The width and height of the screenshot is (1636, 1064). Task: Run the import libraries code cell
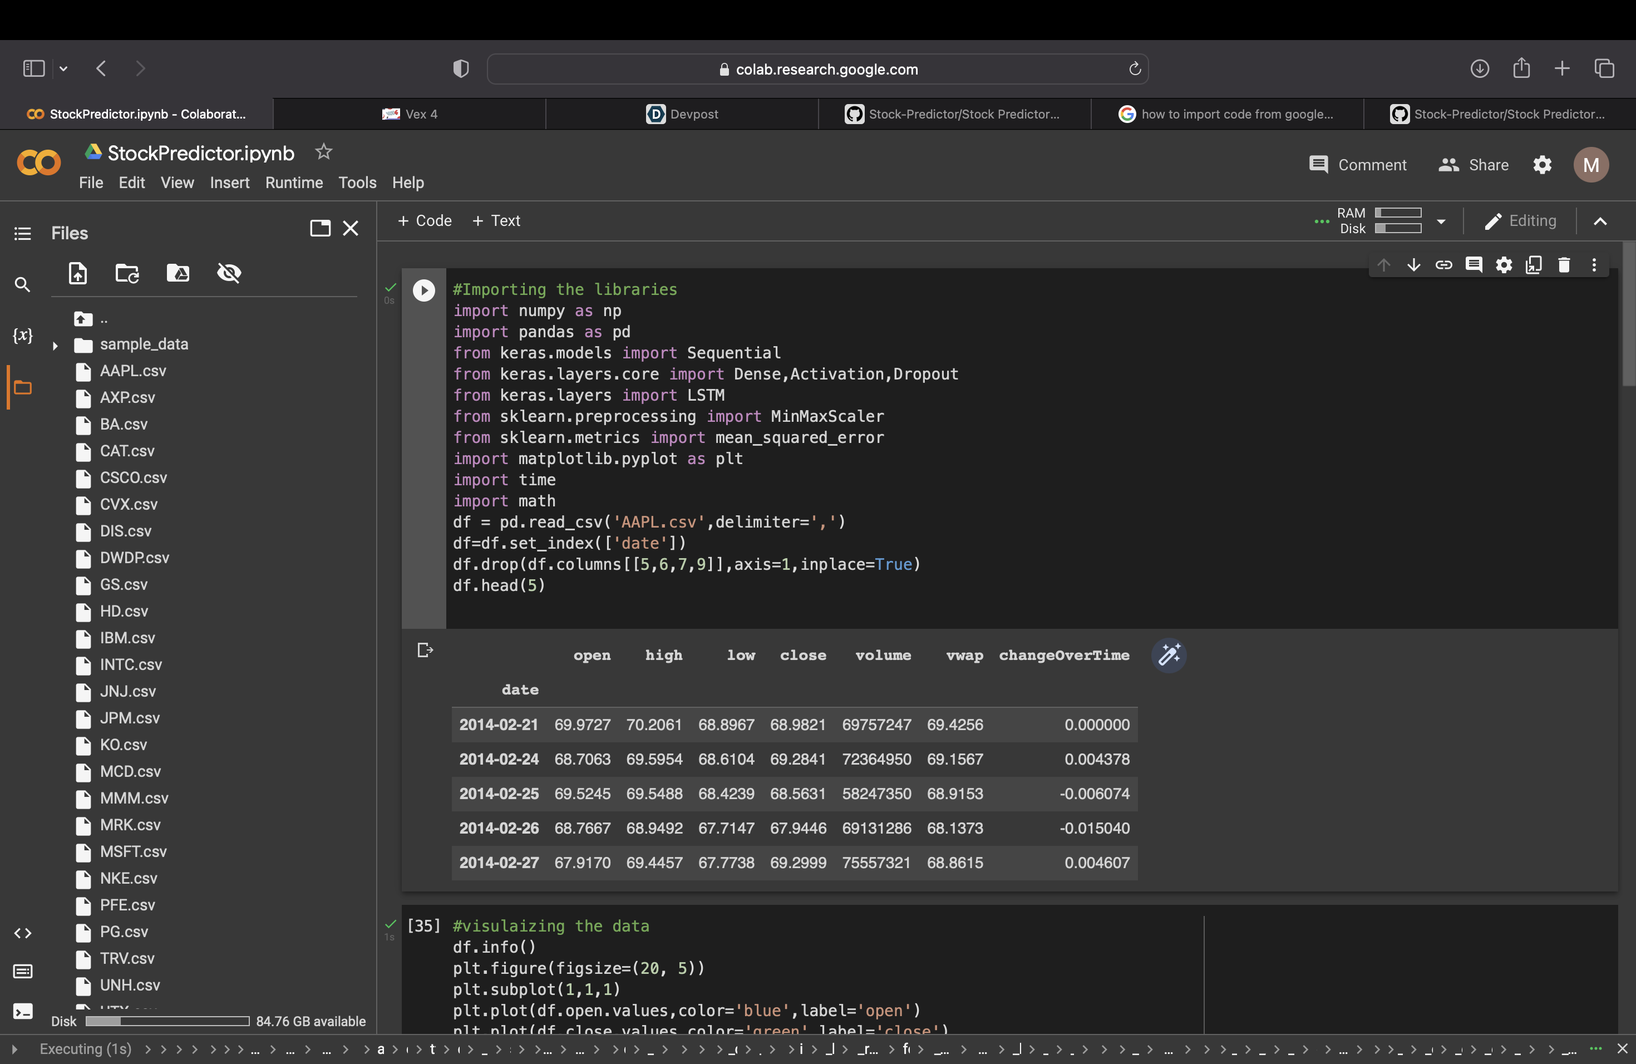tap(423, 290)
